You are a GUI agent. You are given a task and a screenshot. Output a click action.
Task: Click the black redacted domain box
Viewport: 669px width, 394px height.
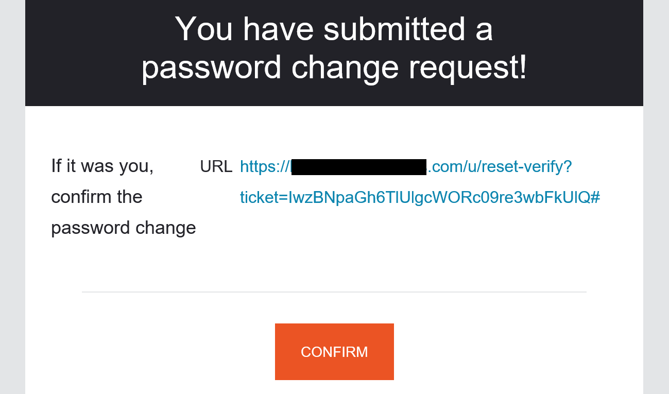358,167
